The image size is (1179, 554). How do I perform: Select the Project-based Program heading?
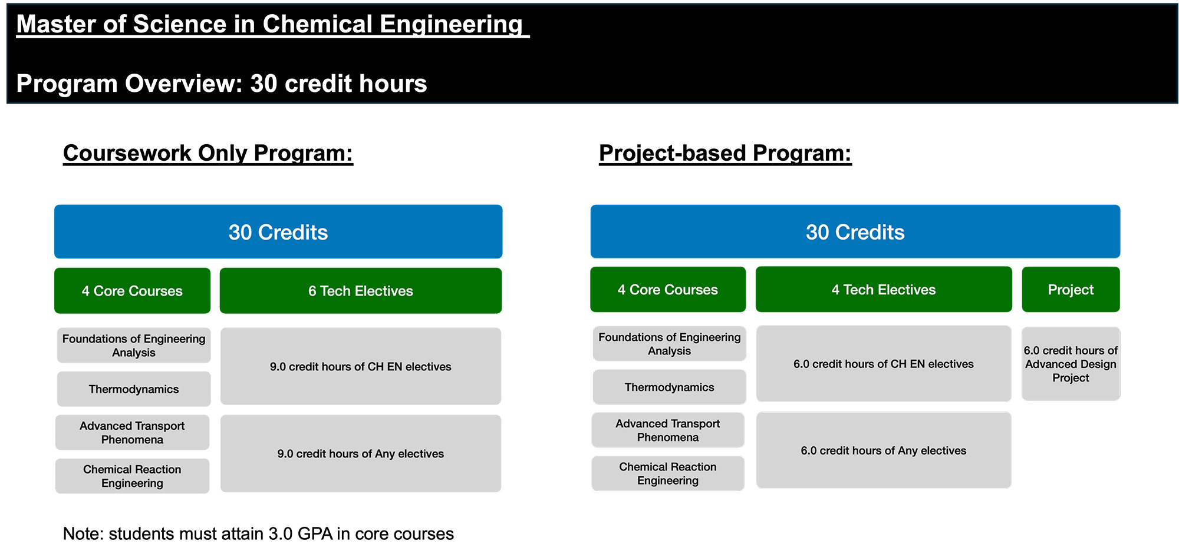click(x=725, y=153)
